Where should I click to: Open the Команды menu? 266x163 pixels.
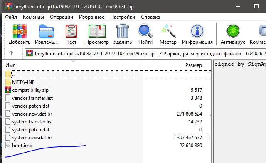(33, 17)
